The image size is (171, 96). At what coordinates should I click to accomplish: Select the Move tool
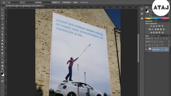point(2,9)
